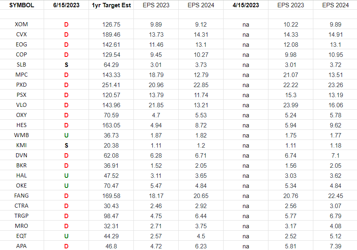The width and height of the screenshot is (357, 250).
Task: Click the value 14.31 in CVX row
Action: [201, 35]
